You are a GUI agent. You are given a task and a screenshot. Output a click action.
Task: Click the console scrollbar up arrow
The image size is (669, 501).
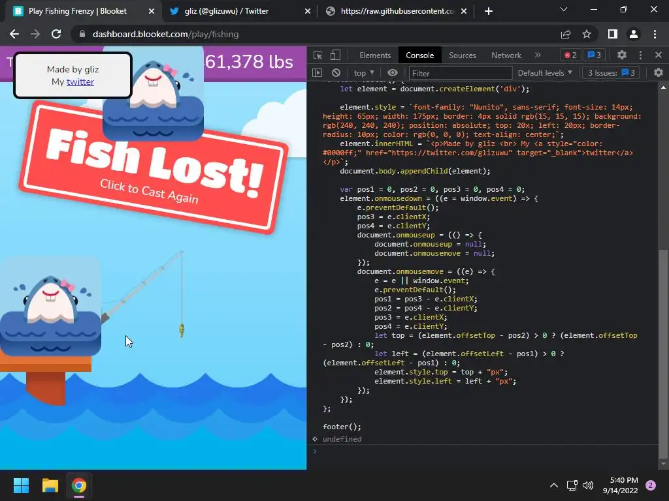pyautogui.click(x=663, y=87)
